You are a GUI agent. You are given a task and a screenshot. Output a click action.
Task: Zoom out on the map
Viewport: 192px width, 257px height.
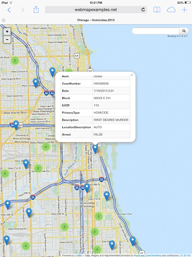(7, 39)
